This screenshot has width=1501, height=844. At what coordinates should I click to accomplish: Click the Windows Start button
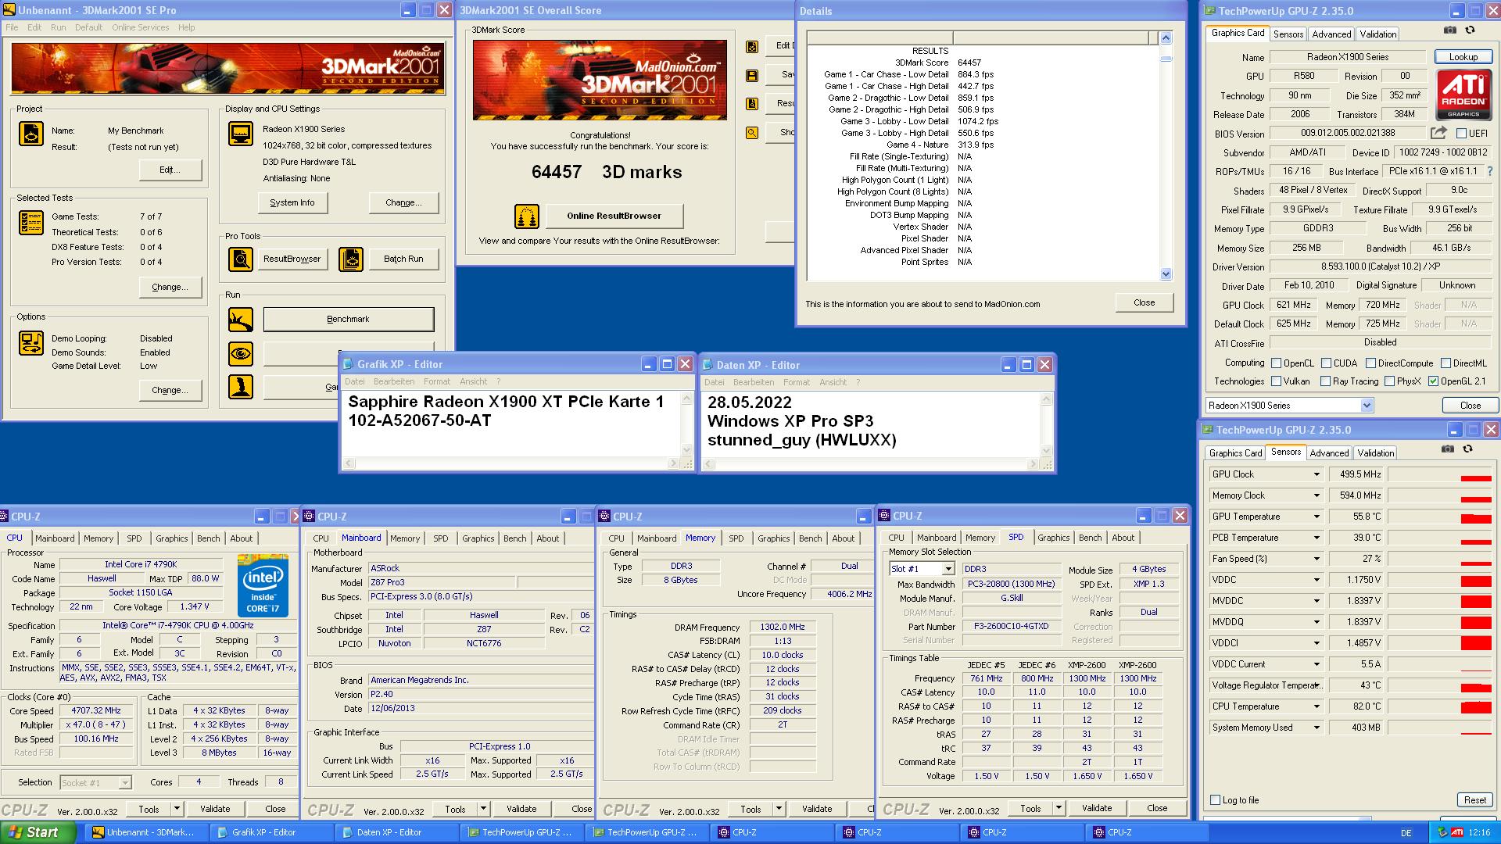click(x=38, y=832)
